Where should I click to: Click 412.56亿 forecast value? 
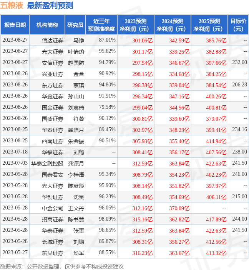[216, 242]
